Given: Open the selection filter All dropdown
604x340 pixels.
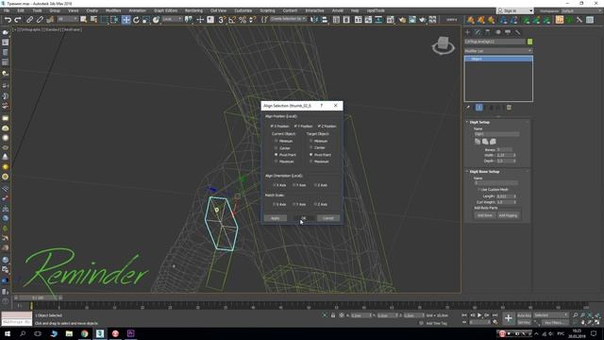Looking at the screenshot, I should 67,19.
